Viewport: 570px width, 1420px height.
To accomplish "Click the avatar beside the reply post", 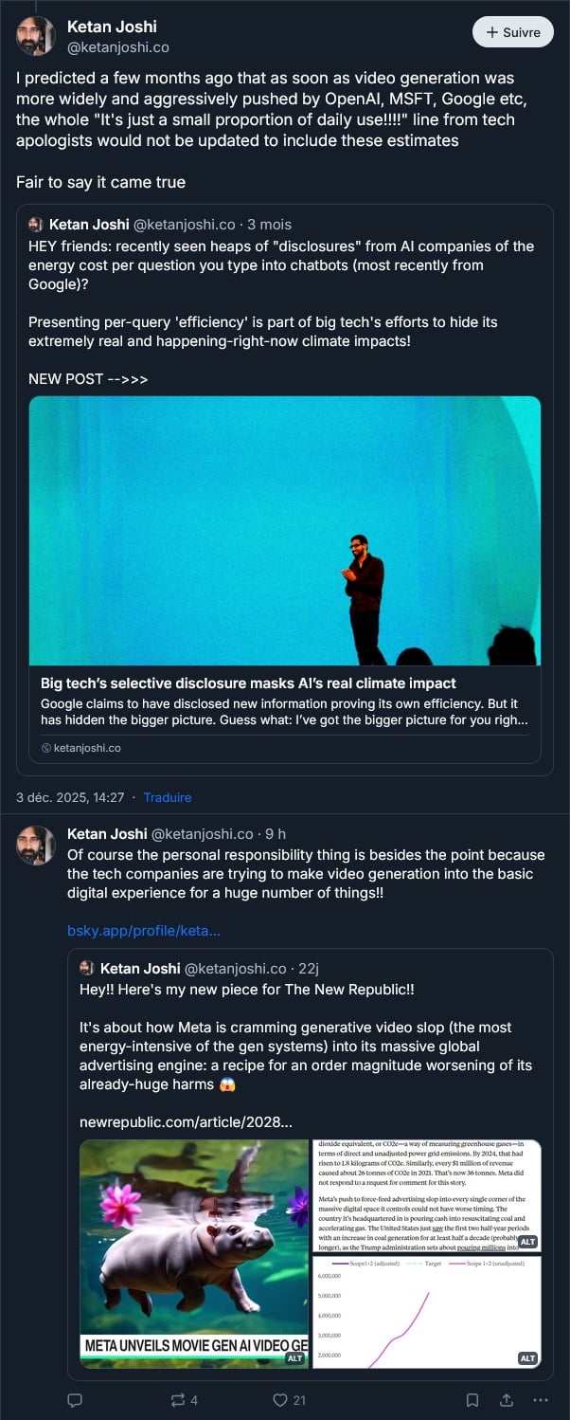I will coord(36,845).
